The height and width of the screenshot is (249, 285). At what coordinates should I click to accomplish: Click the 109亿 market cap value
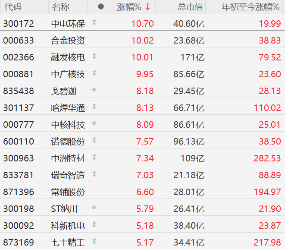(x=192, y=158)
